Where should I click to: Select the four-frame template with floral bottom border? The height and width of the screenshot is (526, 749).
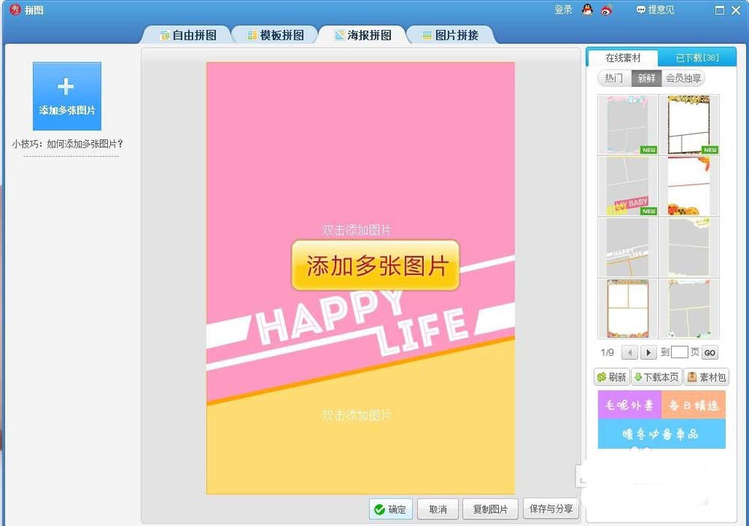pyautogui.click(x=627, y=309)
